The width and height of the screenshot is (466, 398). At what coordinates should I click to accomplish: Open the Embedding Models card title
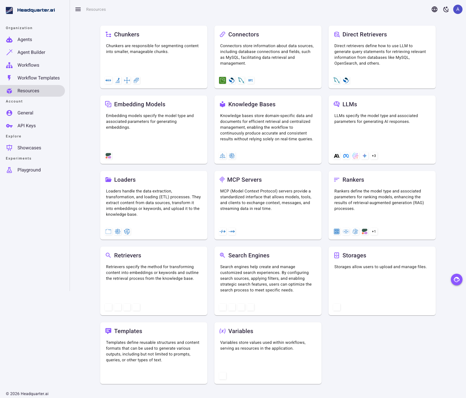tap(140, 104)
